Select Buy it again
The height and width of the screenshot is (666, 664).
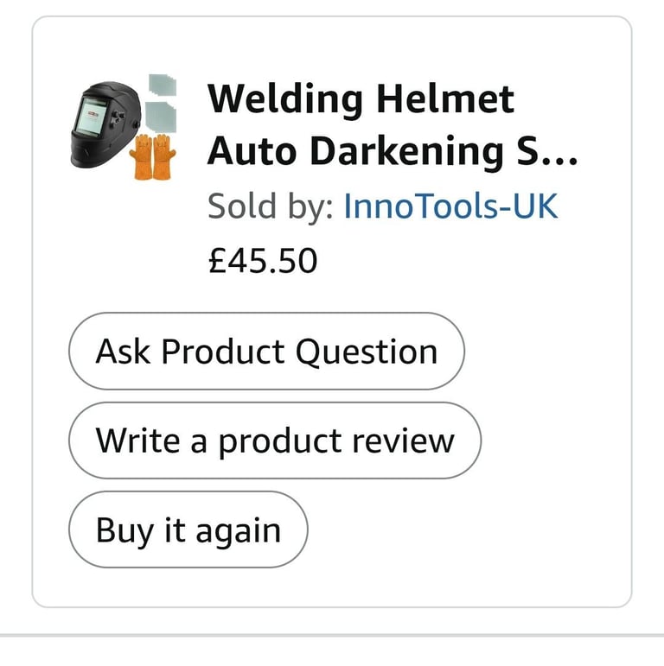pyautogui.click(x=188, y=530)
